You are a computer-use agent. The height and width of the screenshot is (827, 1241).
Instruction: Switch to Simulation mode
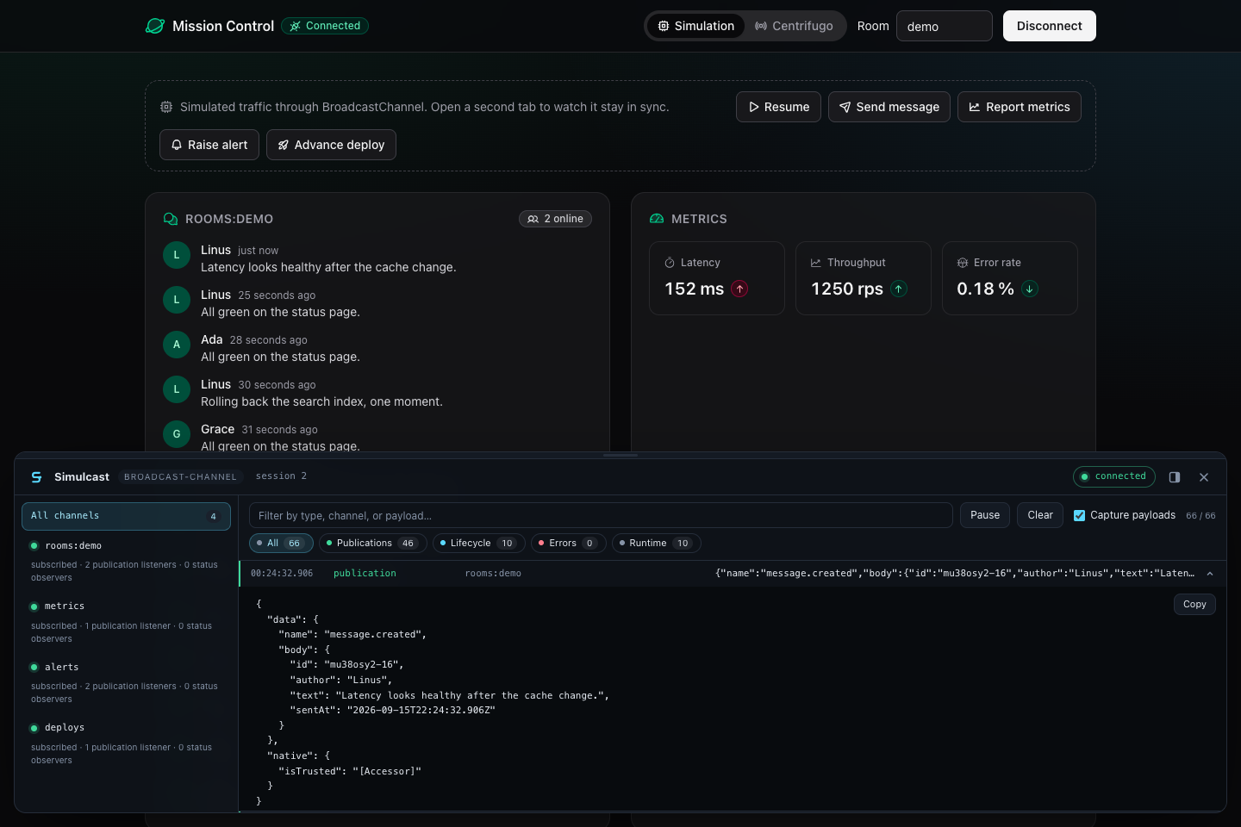[x=695, y=26]
